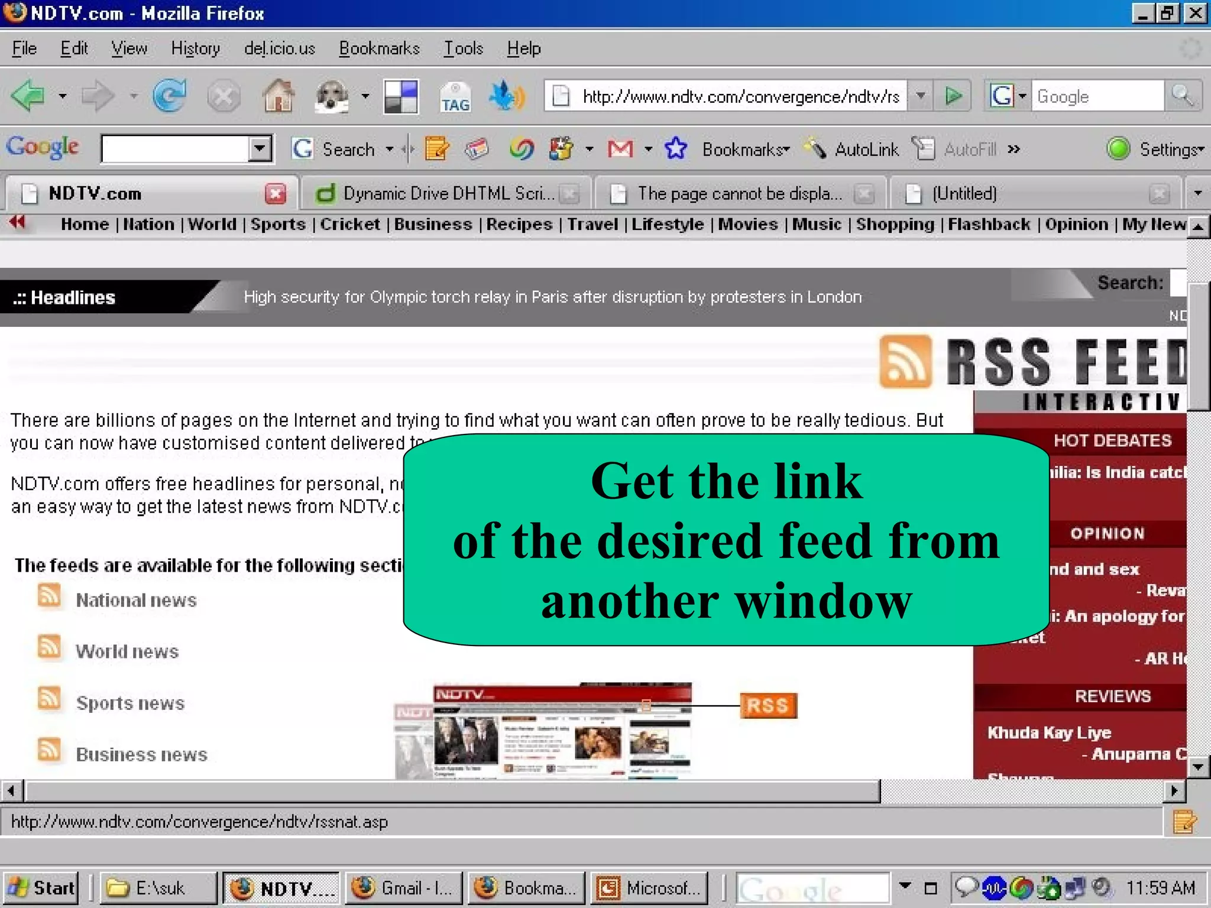
Task: Switch to the (Untitled) tab
Action: click(1035, 193)
